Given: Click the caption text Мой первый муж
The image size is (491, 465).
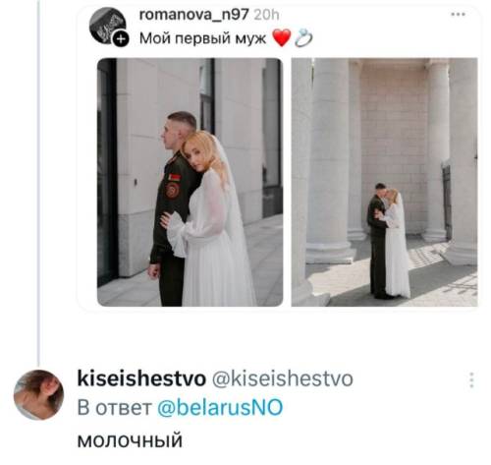Looking at the screenshot, I should pos(202,38).
